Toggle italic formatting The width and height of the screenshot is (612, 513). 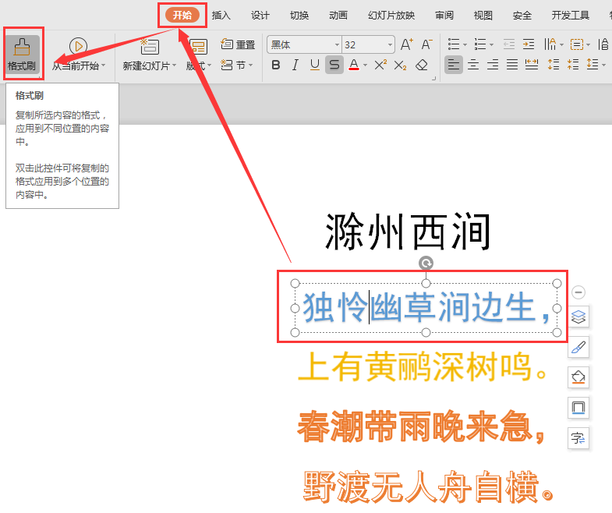pos(295,65)
